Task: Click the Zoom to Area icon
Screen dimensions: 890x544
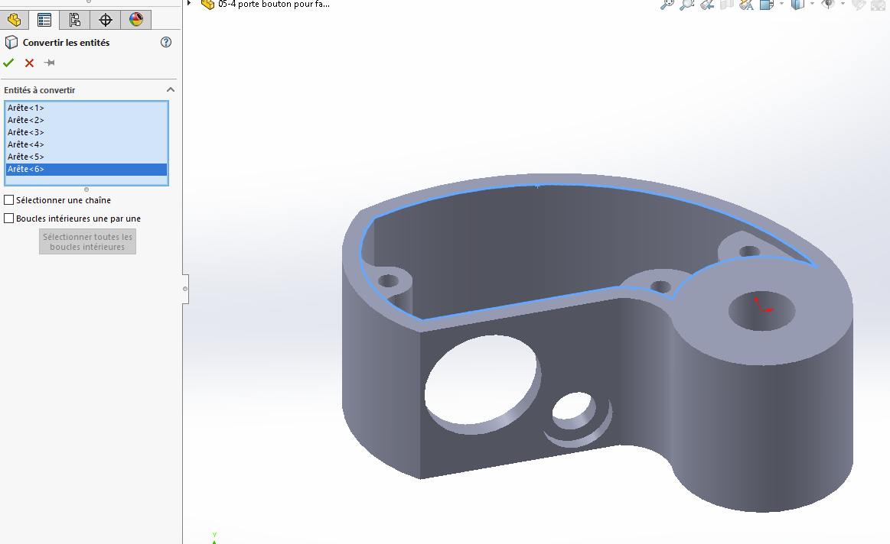Action: (x=687, y=5)
